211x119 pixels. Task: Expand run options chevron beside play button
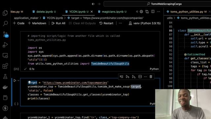click(18, 81)
